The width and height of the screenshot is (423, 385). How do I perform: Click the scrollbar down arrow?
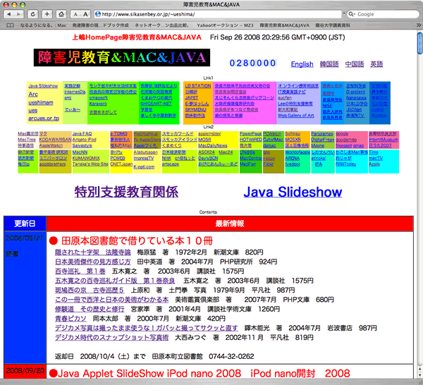(x=419, y=376)
